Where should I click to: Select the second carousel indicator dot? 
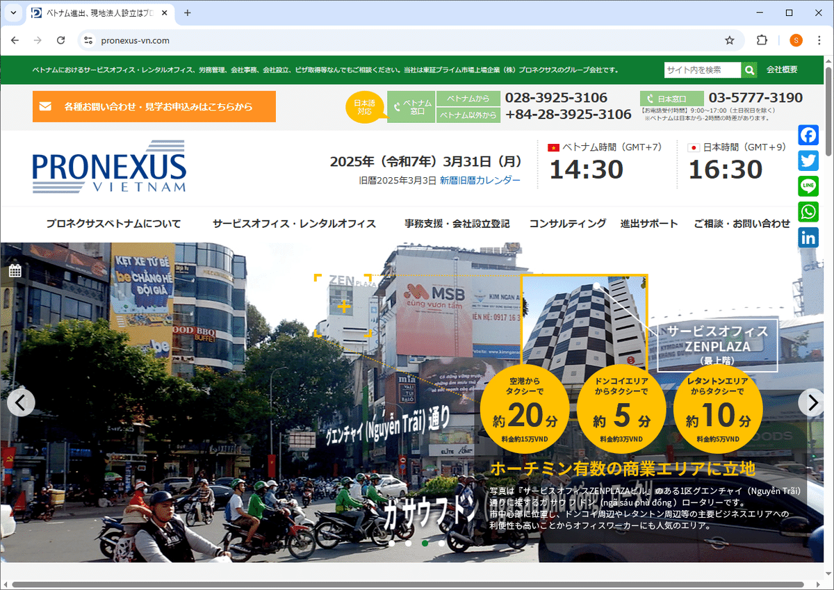(408, 543)
